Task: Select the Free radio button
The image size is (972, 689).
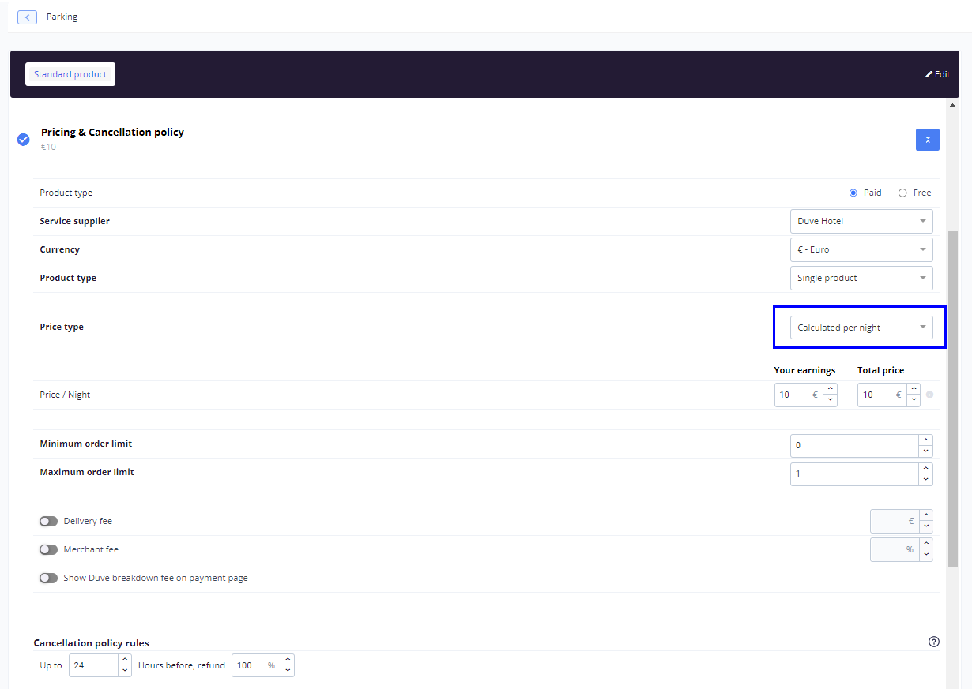Action: point(902,193)
